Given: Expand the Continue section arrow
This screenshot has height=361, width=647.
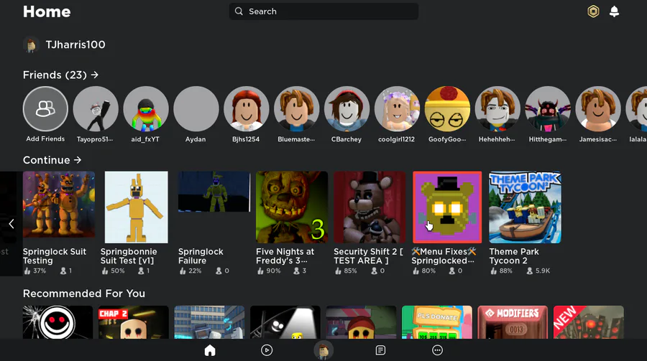Looking at the screenshot, I should 78,160.
